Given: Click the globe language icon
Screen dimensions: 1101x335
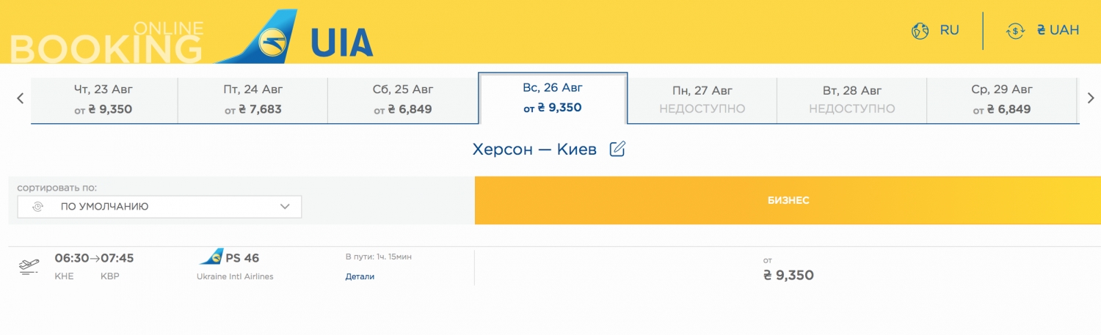Looking at the screenshot, I should (x=920, y=31).
